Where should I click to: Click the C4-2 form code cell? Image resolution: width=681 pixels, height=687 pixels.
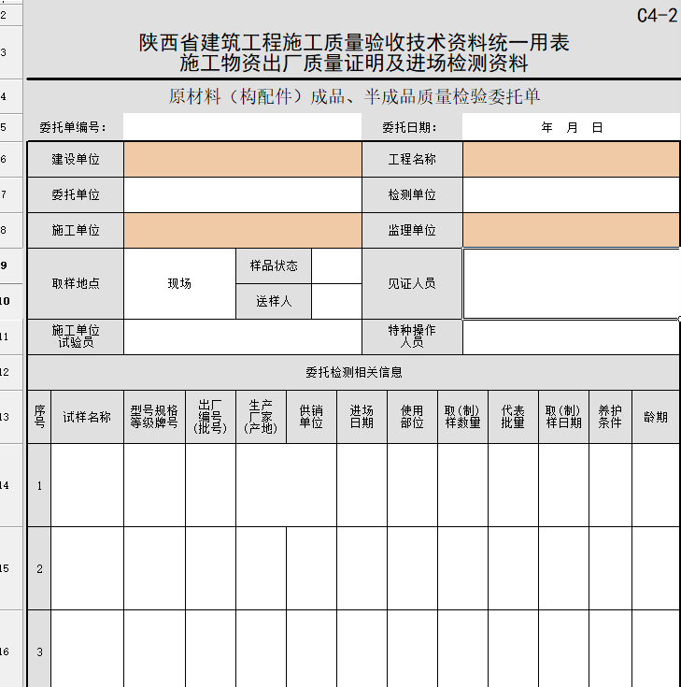[x=656, y=16]
